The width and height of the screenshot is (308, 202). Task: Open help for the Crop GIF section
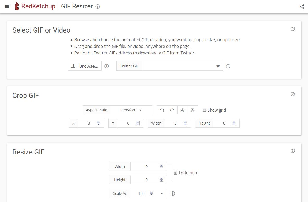(x=293, y=94)
